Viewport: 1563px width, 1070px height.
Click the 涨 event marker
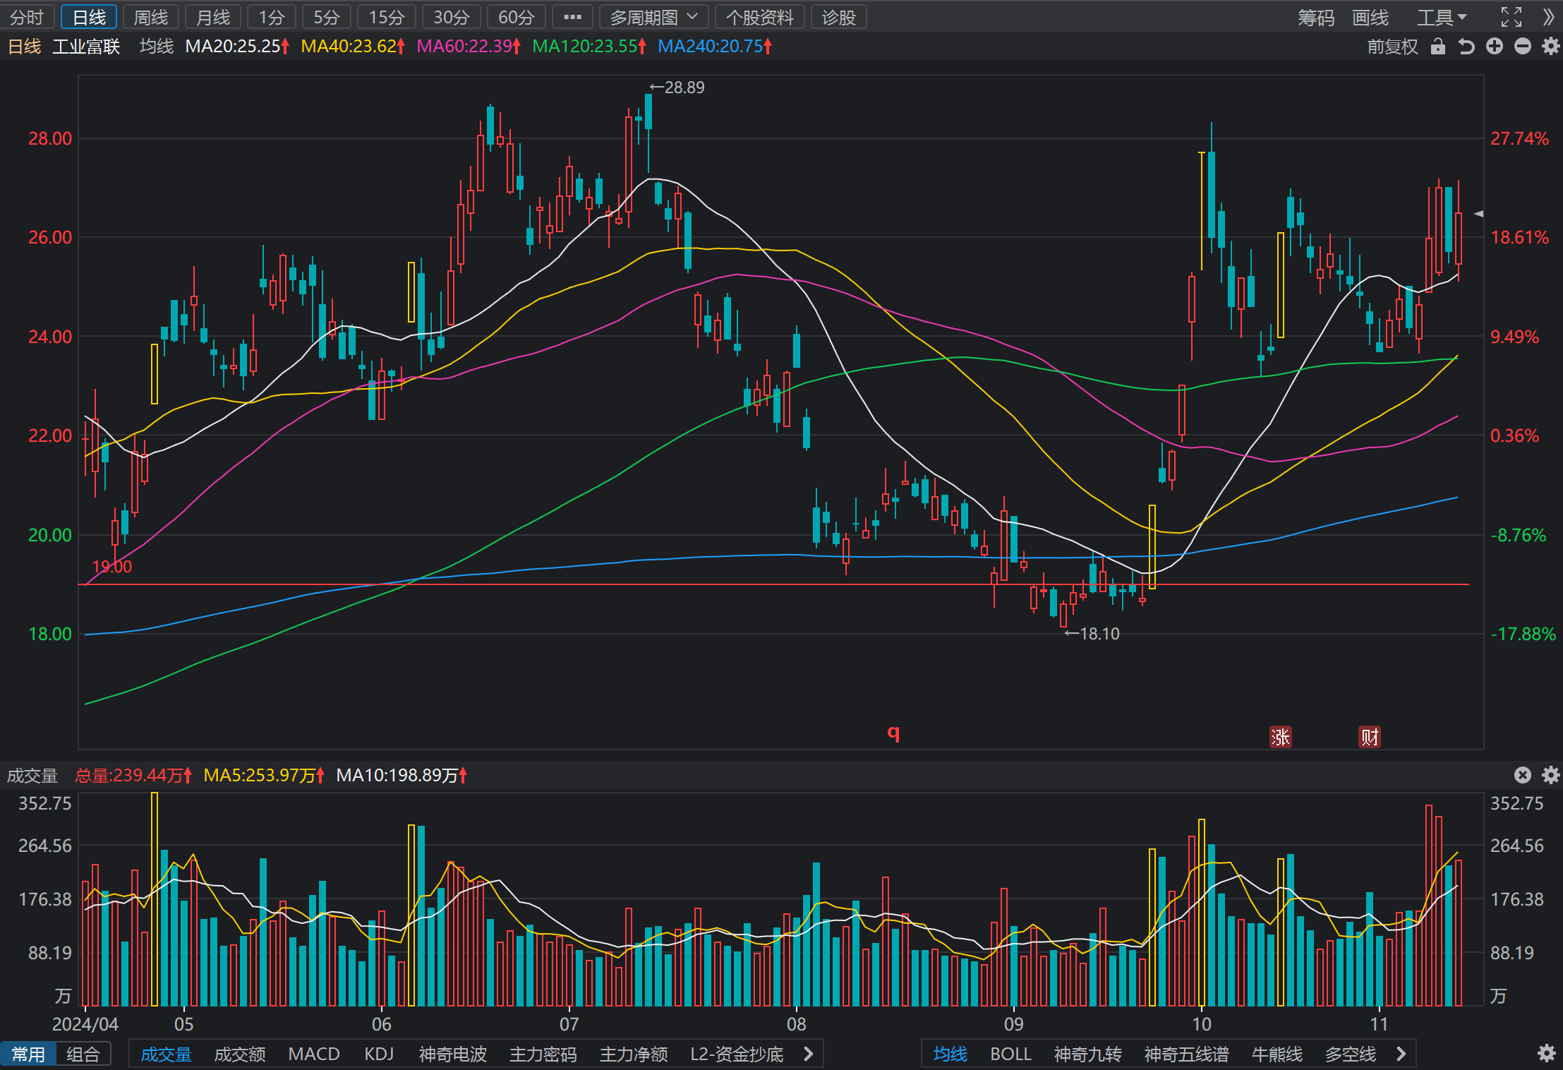(x=1280, y=737)
